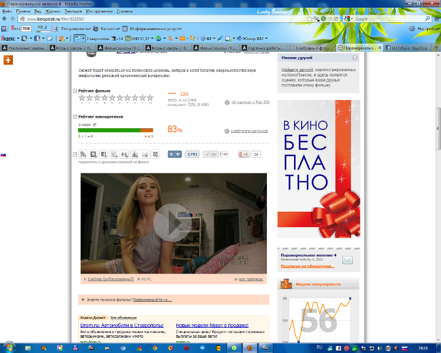Play the trailer video
The width and height of the screenshot is (441, 353).
[x=173, y=223]
